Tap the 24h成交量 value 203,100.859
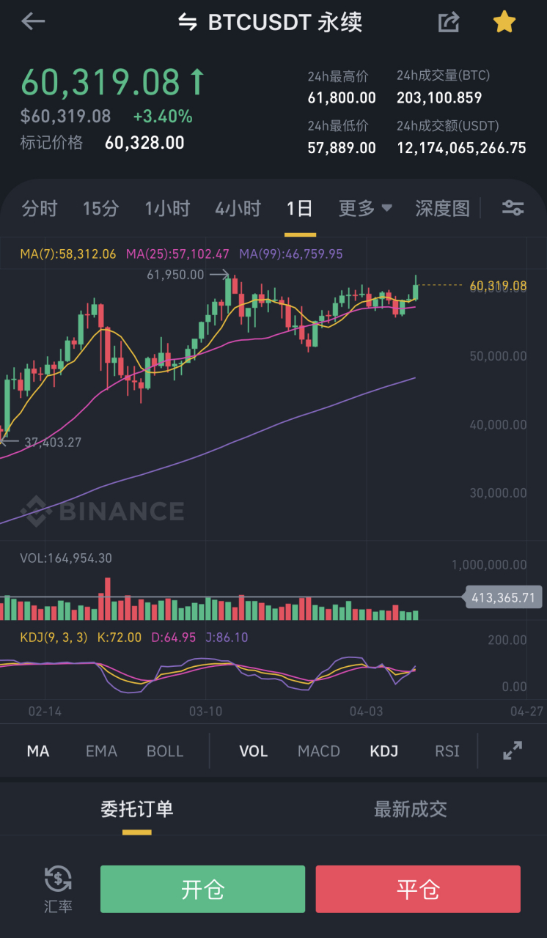 click(x=439, y=97)
